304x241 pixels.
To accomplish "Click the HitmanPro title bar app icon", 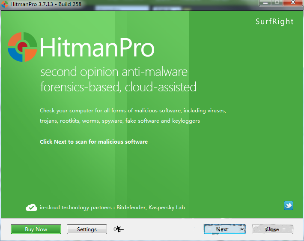I will [x=5, y=4].
